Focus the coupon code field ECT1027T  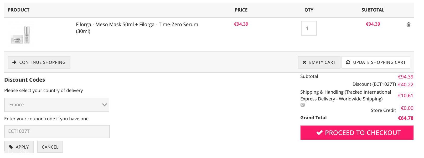point(57,132)
